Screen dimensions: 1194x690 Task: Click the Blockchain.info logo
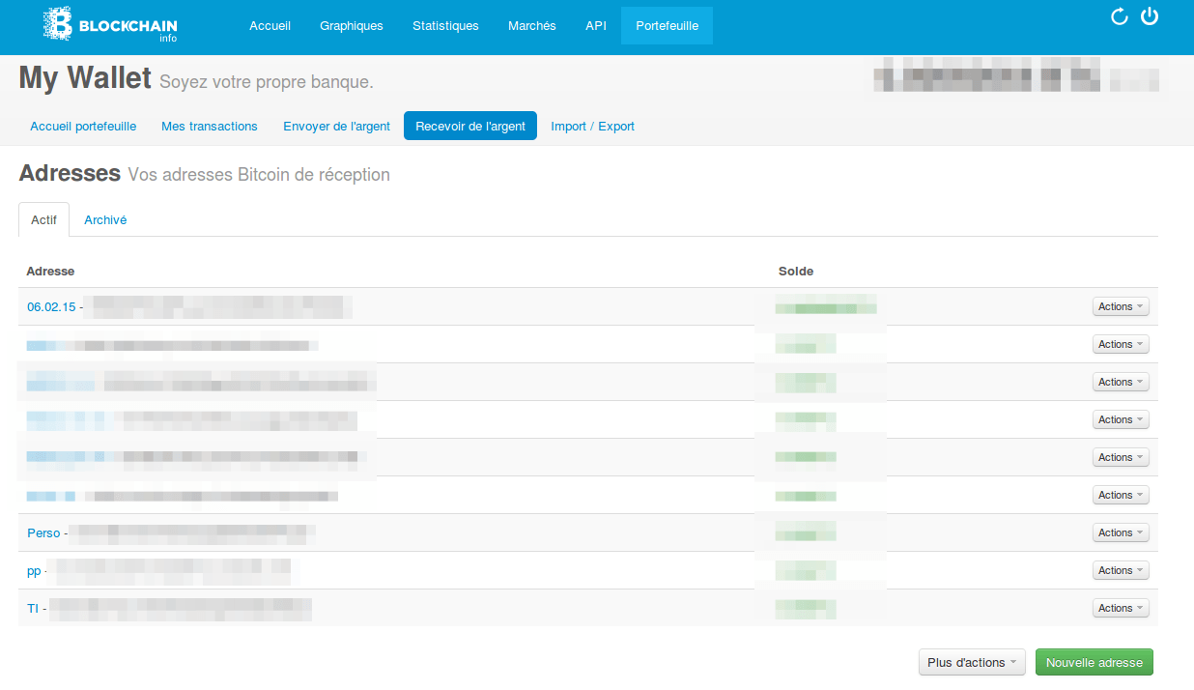coord(110,24)
